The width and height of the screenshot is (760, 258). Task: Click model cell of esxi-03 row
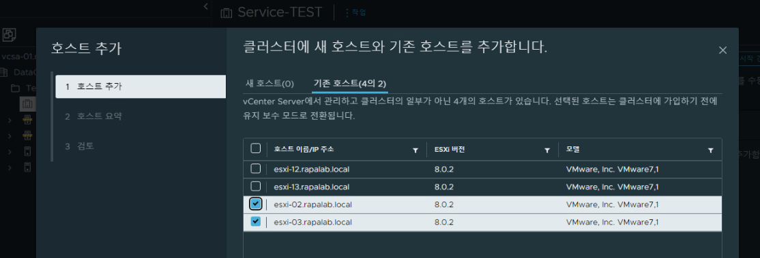(x=612, y=222)
